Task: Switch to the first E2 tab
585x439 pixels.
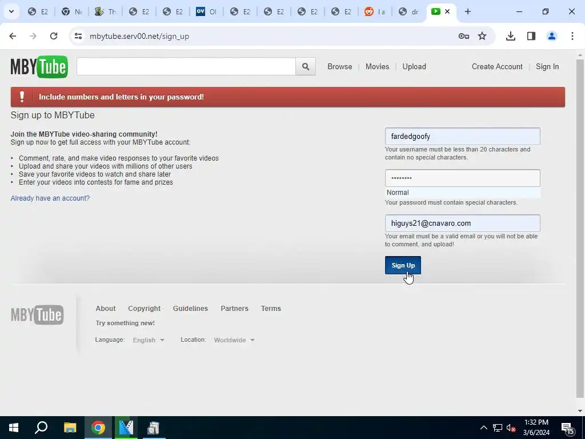Action: pos(38,11)
